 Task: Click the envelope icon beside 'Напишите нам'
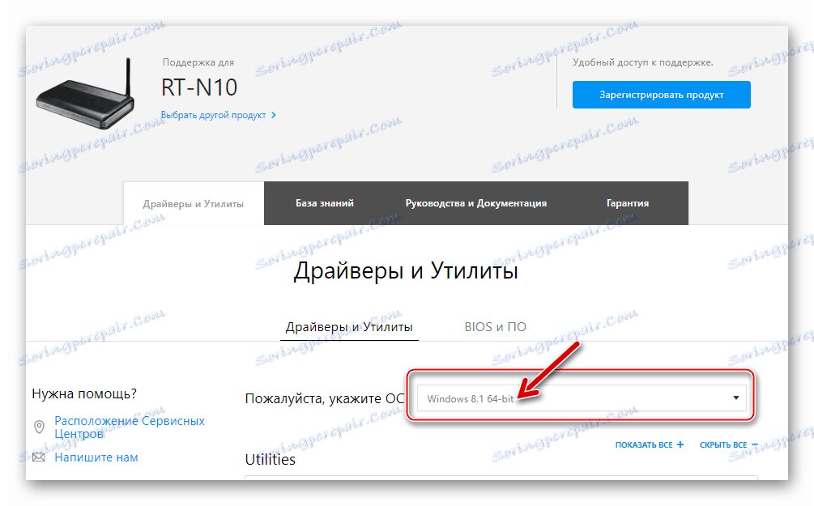[39, 457]
